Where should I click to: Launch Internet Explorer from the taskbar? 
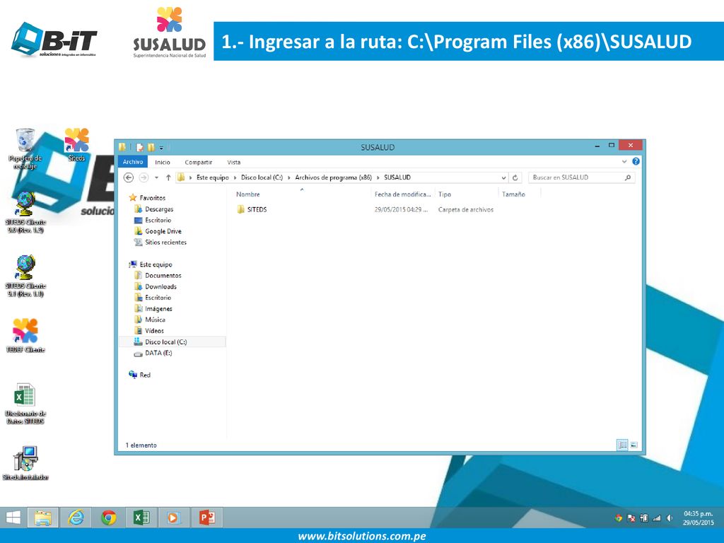[x=76, y=518]
